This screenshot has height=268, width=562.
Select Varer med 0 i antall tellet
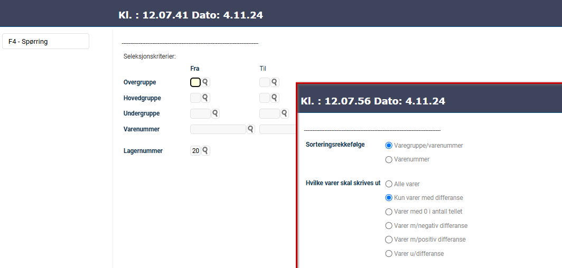coord(389,212)
